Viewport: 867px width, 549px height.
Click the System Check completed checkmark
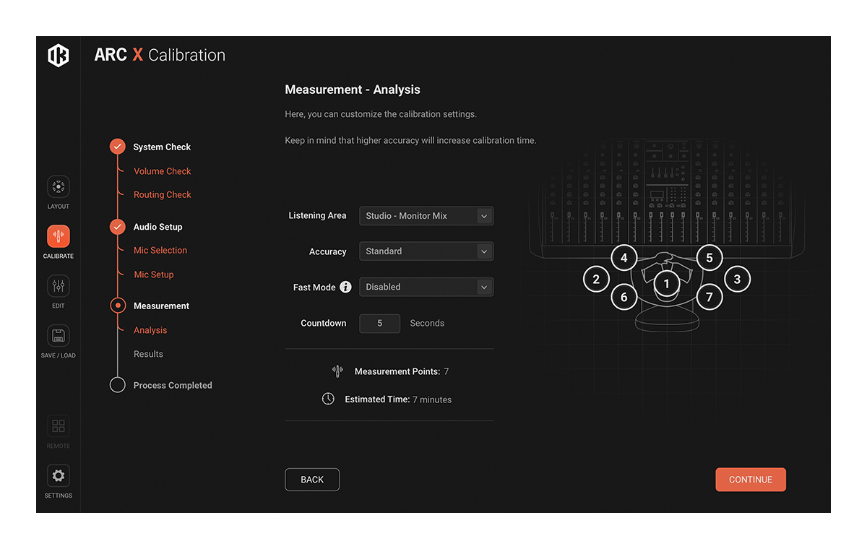pos(118,147)
